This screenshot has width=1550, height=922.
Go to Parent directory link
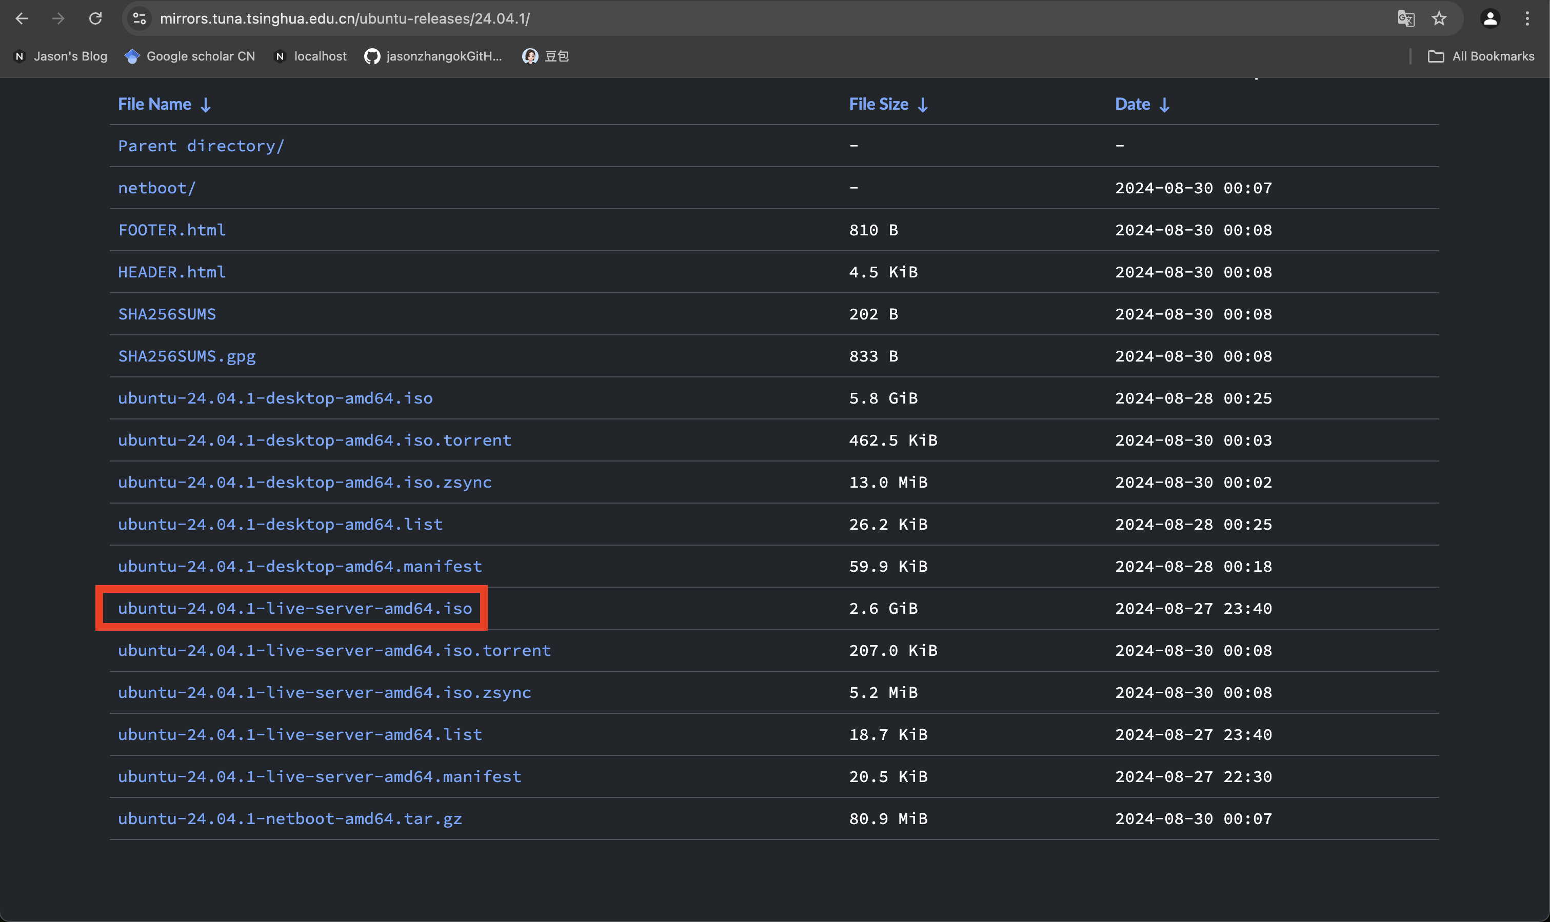click(x=201, y=146)
